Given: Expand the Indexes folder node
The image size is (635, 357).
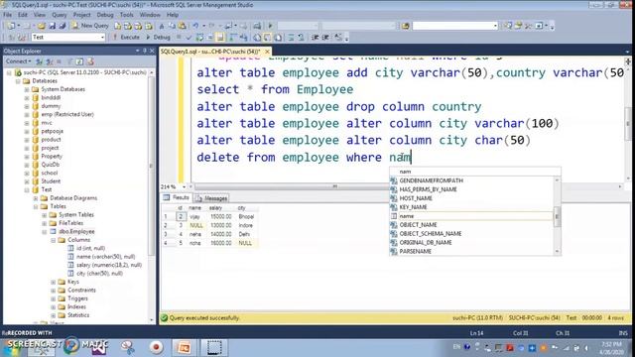Looking at the screenshot, I should [x=53, y=306].
